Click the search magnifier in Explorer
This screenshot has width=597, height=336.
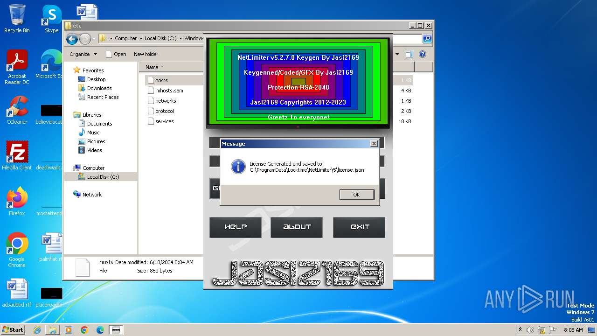tap(427, 39)
